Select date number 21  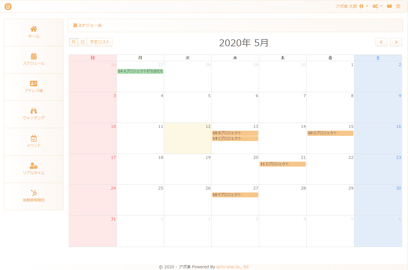pos(303,157)
